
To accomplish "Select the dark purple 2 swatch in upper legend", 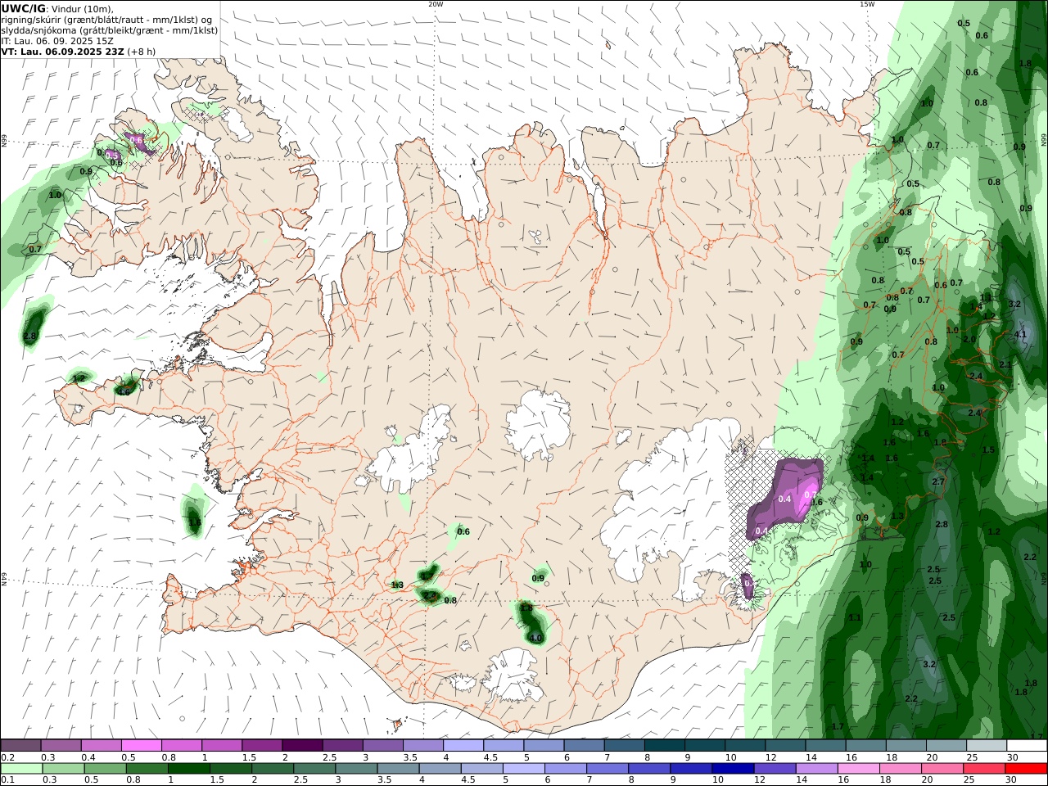I will [302, 745].
